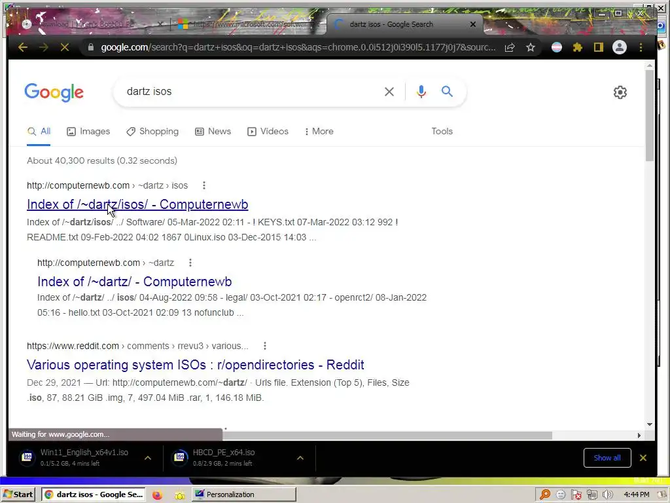The height and width of the screenshot is (503, 670).
Task: Click the horizontal scrollbar thumb
Action: [x=387, y=436]
